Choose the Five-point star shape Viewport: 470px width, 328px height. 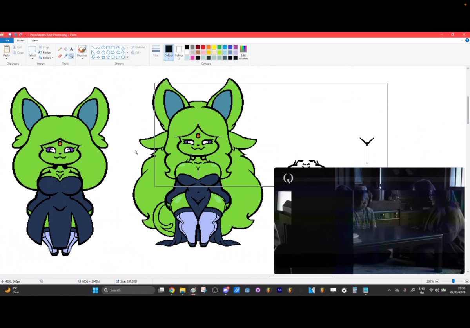tap(103, 57)
